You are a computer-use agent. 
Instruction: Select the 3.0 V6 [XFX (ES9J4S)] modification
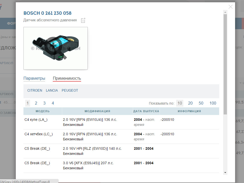[88, 165]
